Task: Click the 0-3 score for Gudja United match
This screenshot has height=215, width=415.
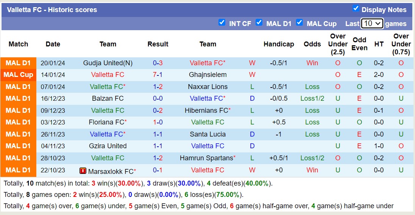Action: coord(158,63)
